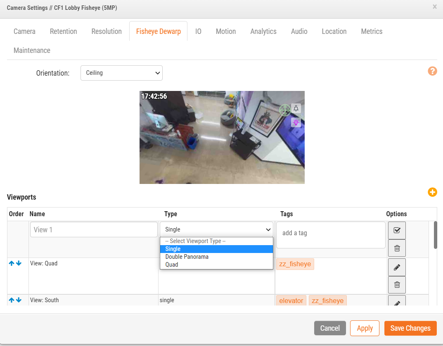
Task: Edit View: Quad with pencil icon
Action: (397, 267)
